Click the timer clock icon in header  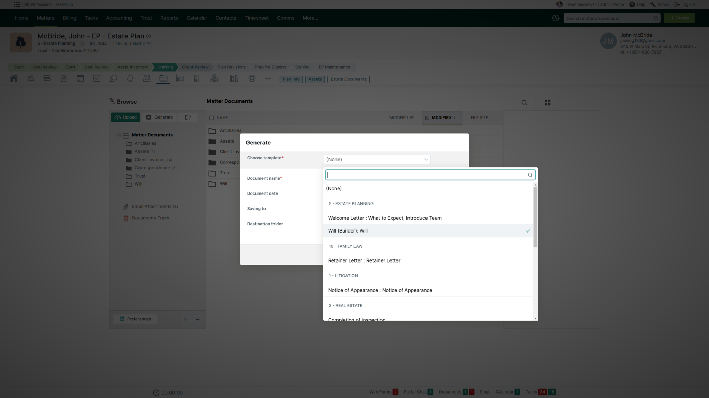click(556, 18)
